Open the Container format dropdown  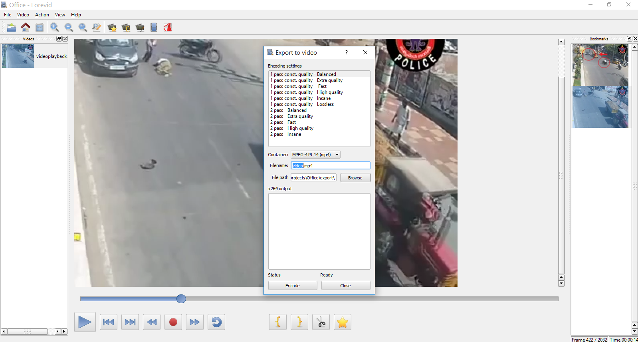[337, 155]
